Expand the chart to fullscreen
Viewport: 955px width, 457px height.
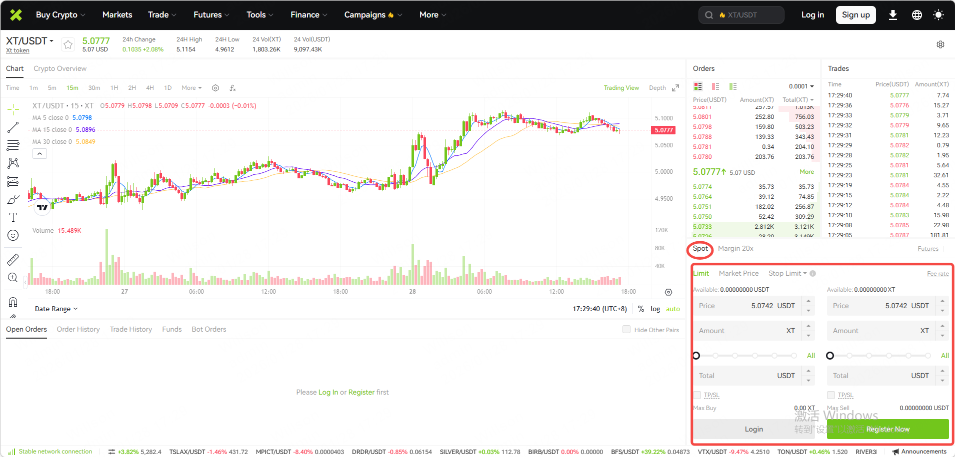coord(675,88)
